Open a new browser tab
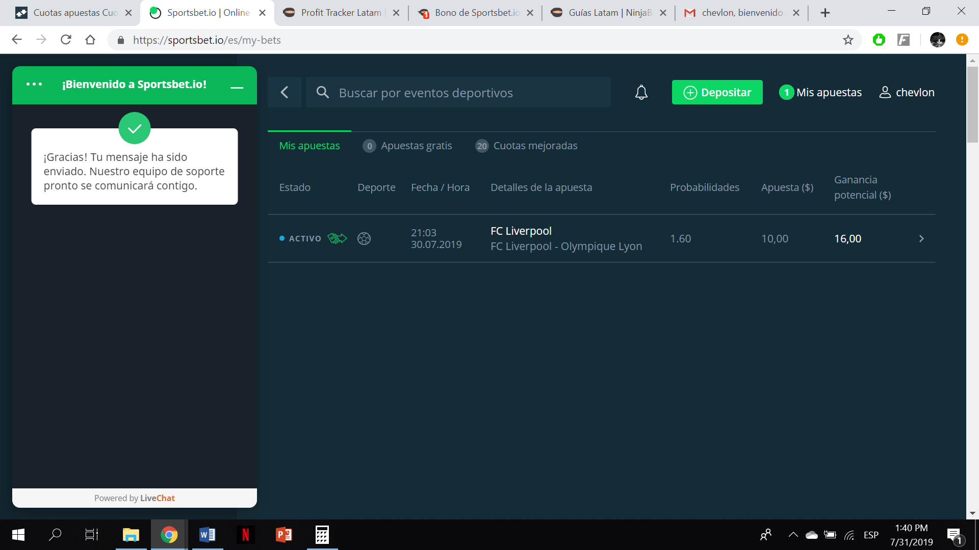The image size is (979, 550). click(825, 13)
